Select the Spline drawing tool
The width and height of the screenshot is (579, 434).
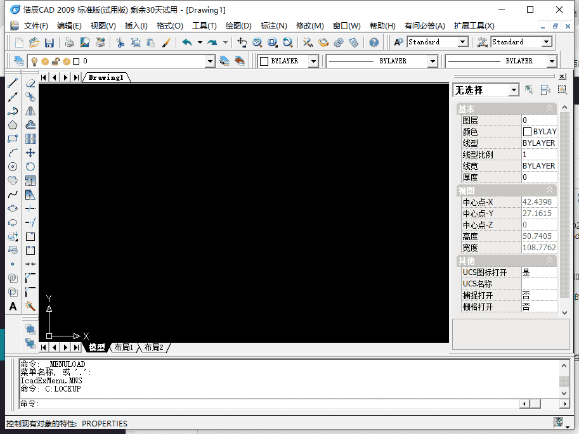[x=13, y=195]
